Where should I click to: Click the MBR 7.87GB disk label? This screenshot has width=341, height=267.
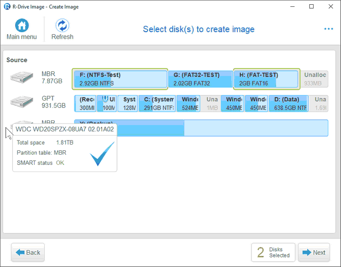[x=52, y=78]
